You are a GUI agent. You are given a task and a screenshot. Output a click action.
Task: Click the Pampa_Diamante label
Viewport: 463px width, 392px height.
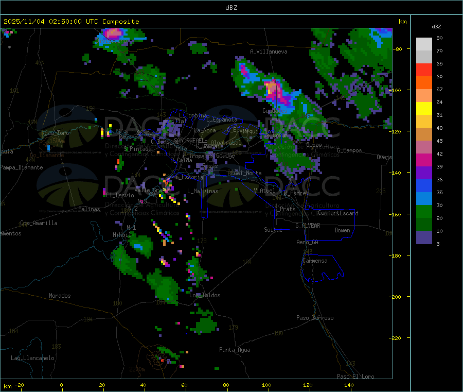tap(22, 167)
